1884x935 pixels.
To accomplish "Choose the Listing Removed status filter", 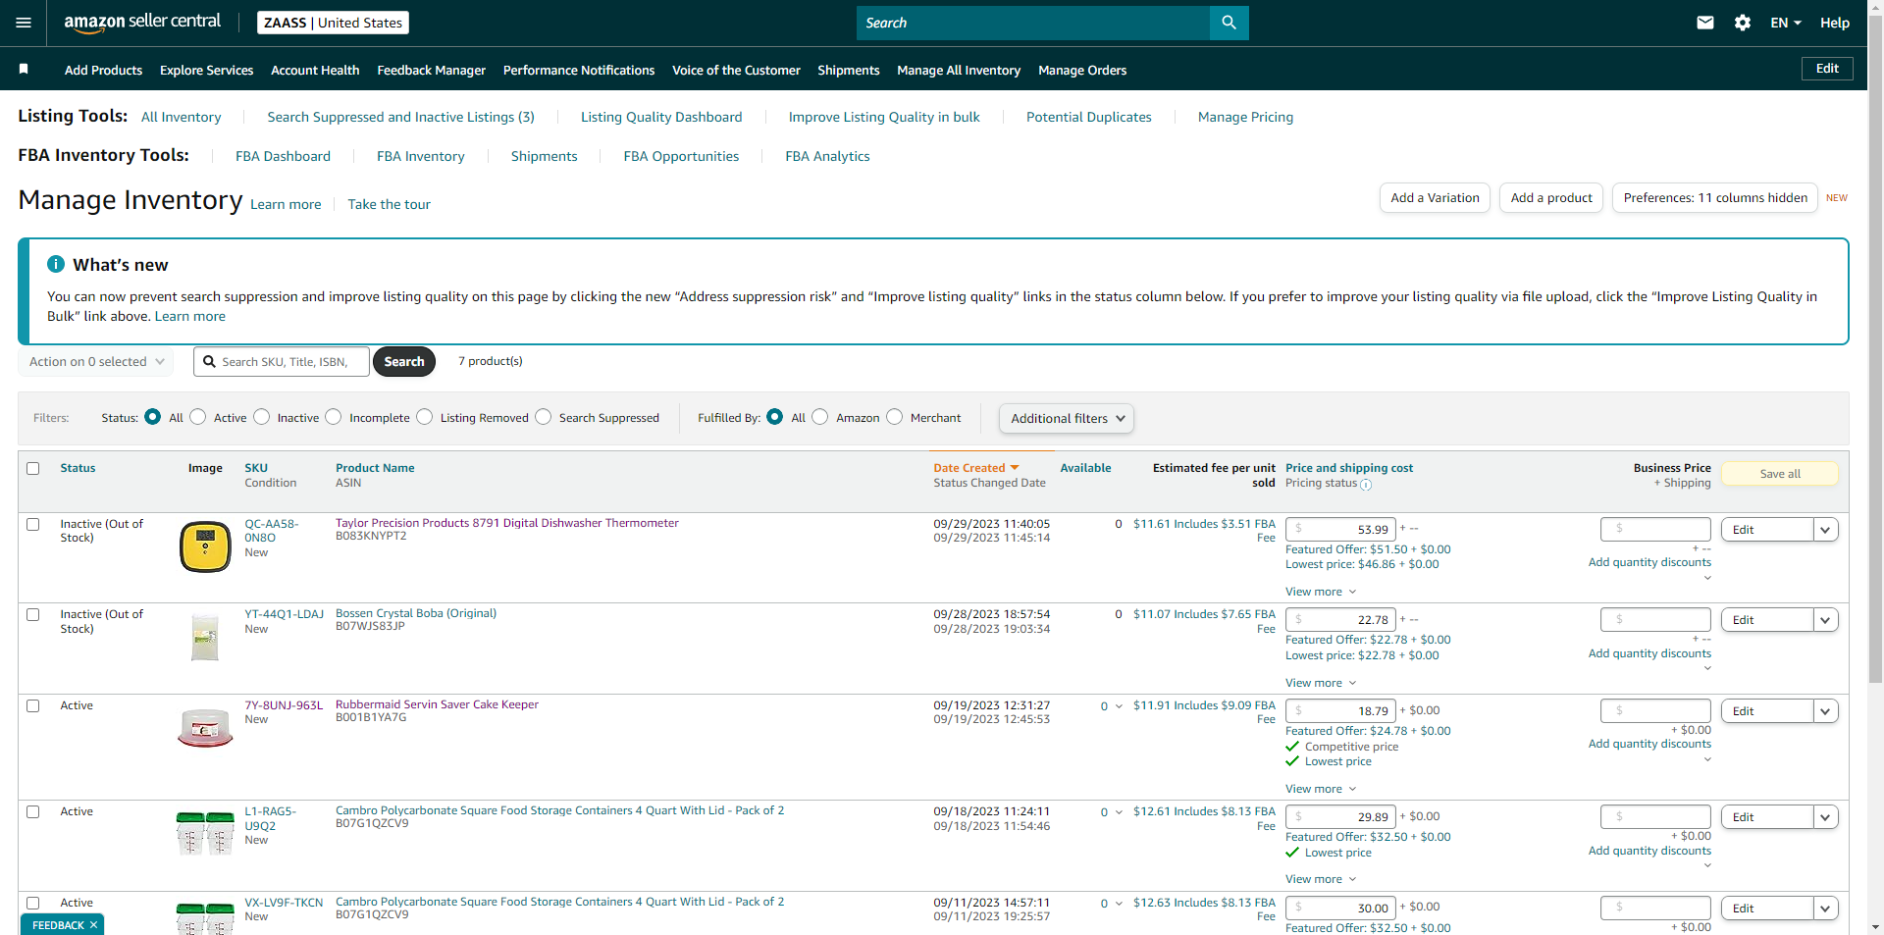I will pyautogui.click(x=425, y=417).
